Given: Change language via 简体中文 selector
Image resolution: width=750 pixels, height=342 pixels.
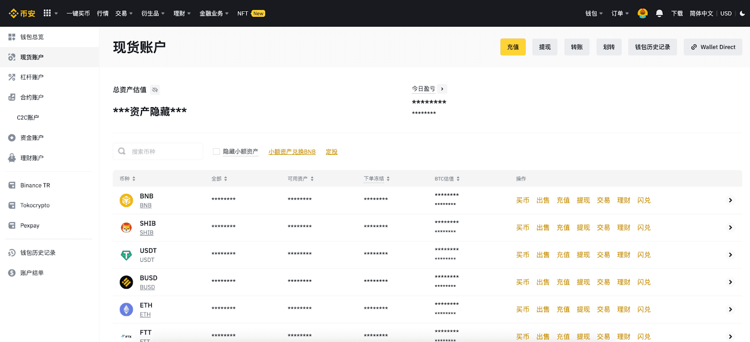Looking at the screenshot, I should 701,14.
